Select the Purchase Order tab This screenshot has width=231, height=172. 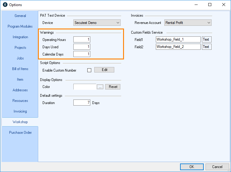(20, 133)
